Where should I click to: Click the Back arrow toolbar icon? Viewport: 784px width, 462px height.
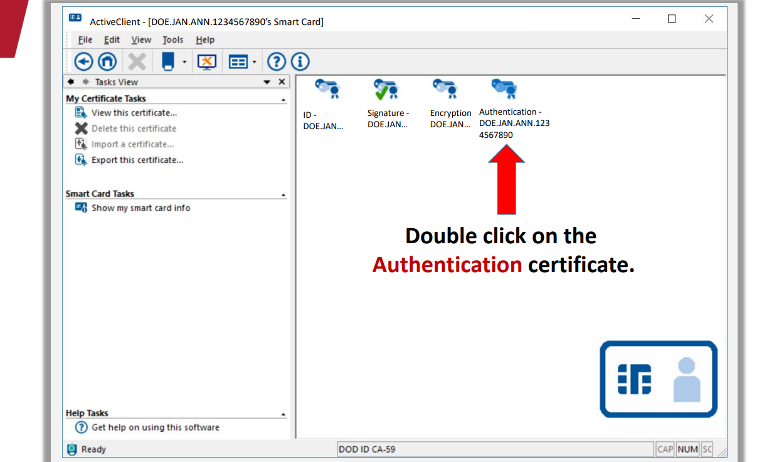coord(83,61)
